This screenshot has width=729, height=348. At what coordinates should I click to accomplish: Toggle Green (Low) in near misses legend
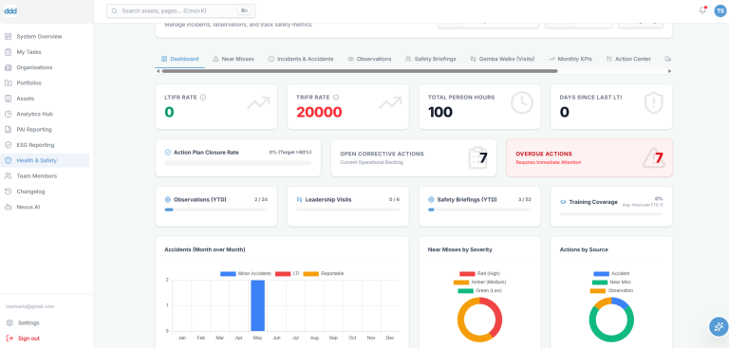(479, 290)
